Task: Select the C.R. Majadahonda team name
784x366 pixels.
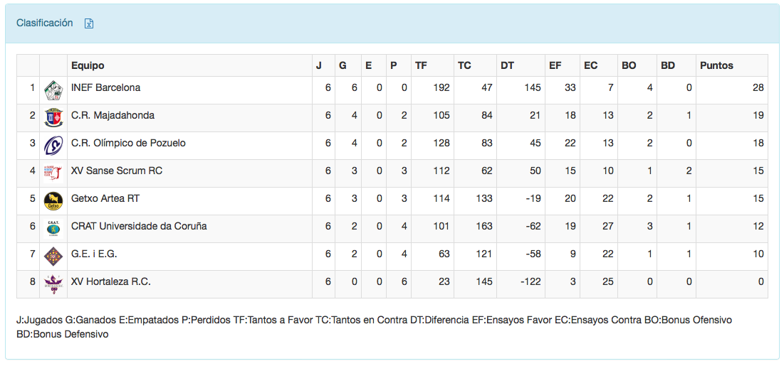Action: click(x=113, y=115)
